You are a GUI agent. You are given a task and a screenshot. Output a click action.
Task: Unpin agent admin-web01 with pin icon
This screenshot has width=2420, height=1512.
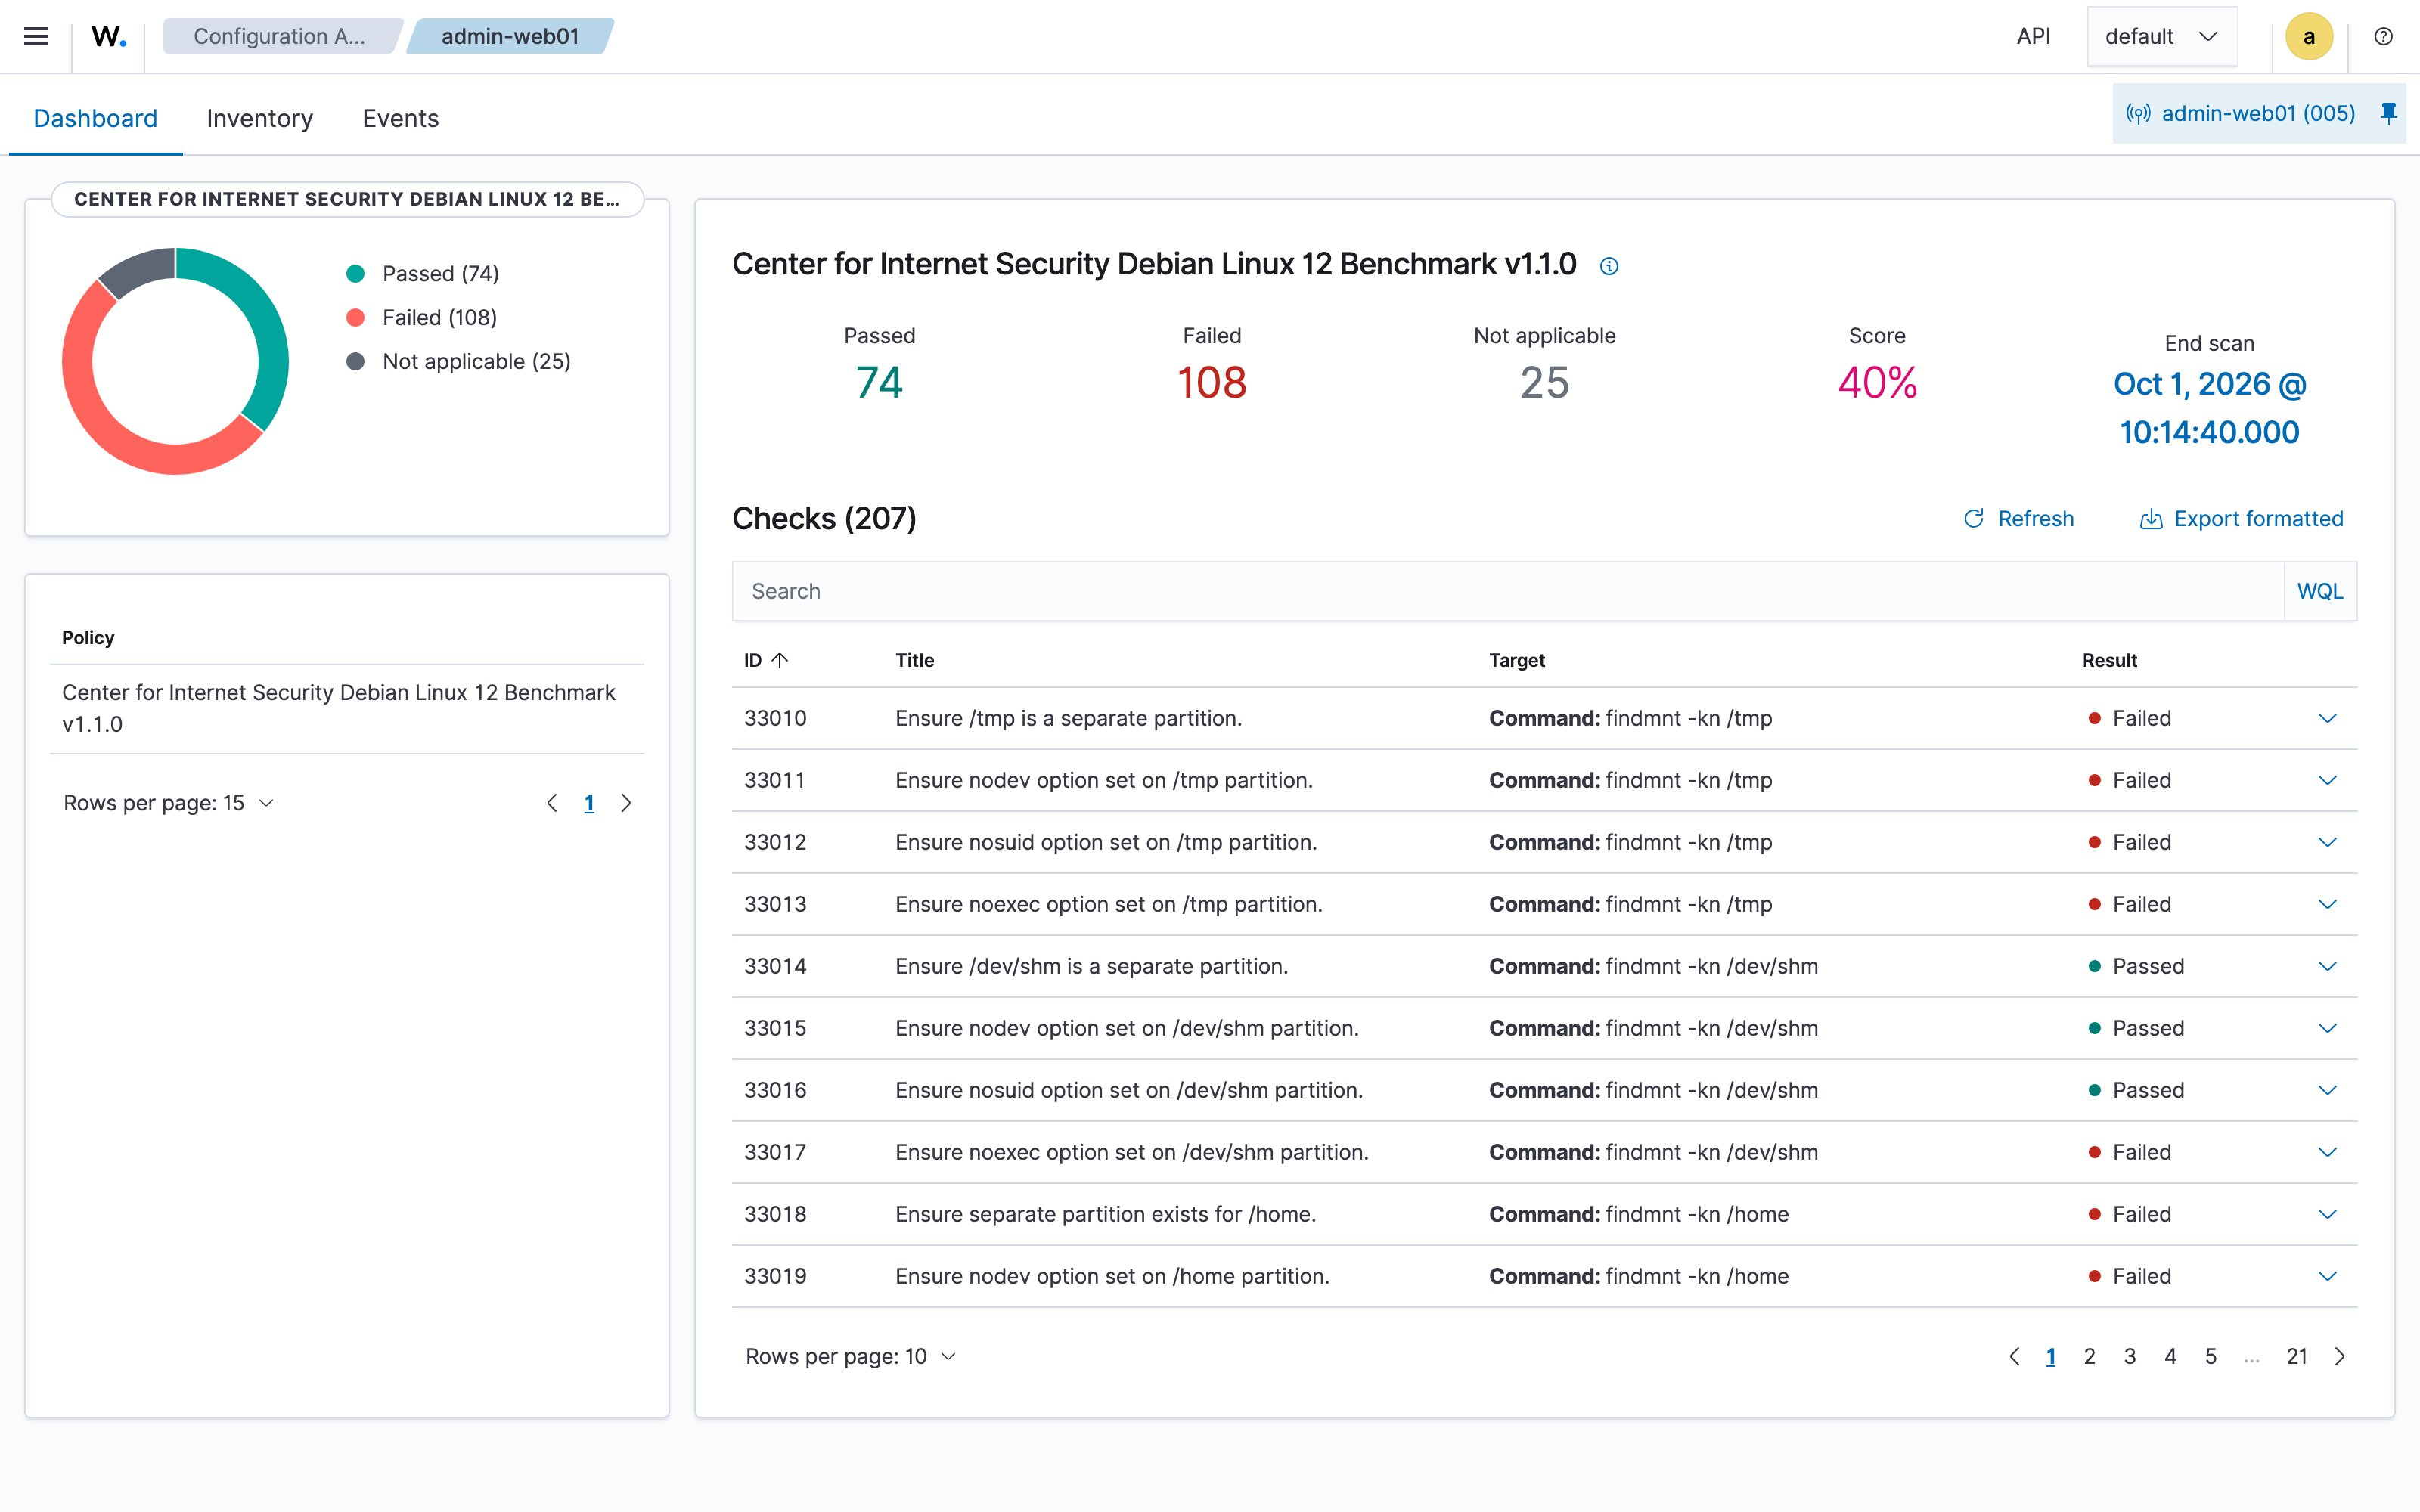tap(2388, 113)
